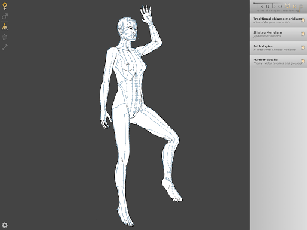The height and width of the screenshot is (230, 307).
Task: Switch to the male body model icon
Action: [5, 16]
